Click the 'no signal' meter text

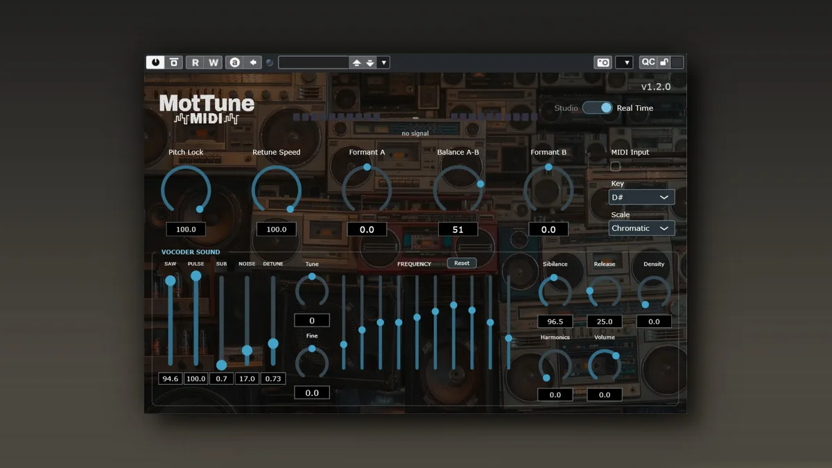coord(415,133)
